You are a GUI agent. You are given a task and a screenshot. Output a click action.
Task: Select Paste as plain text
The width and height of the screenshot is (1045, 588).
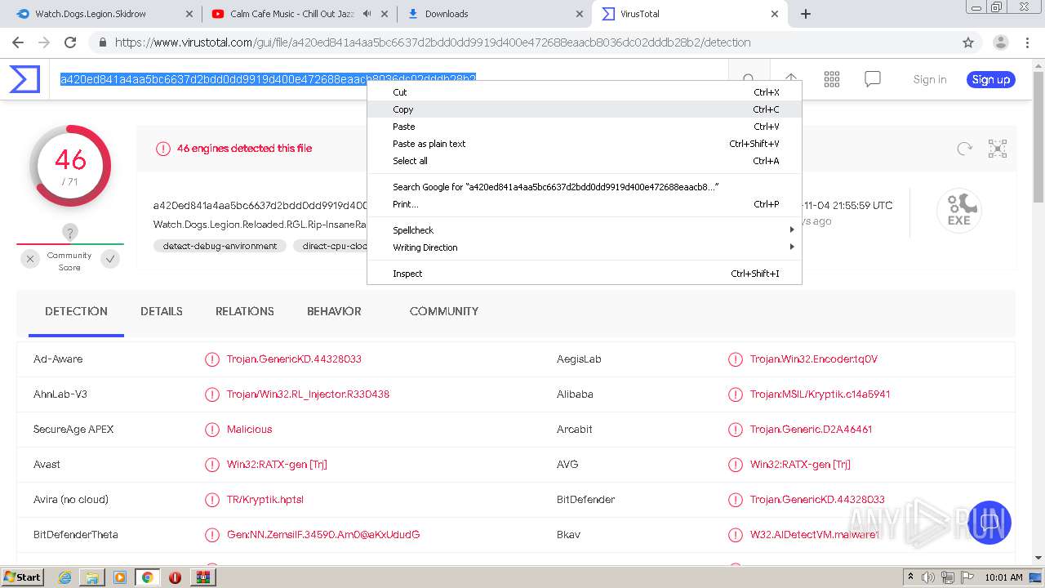click(585, 144)
